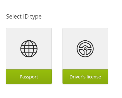Open driver's license option via wheel icon
This screenshot has height=98, width=122.
pos(85,49)
